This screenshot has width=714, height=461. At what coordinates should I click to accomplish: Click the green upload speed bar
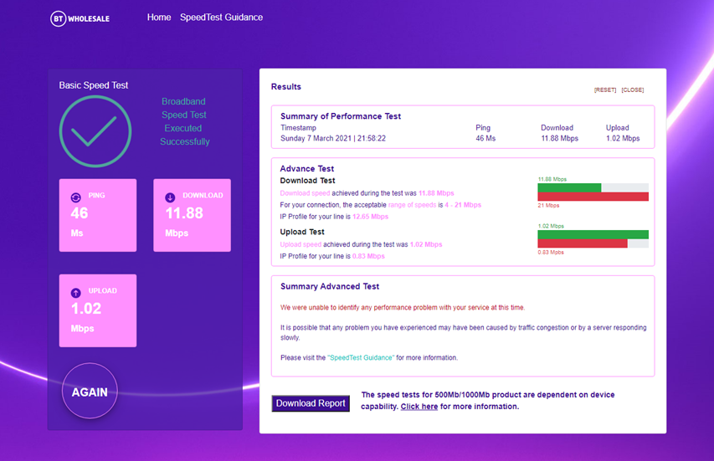click(x=593, y=234)
